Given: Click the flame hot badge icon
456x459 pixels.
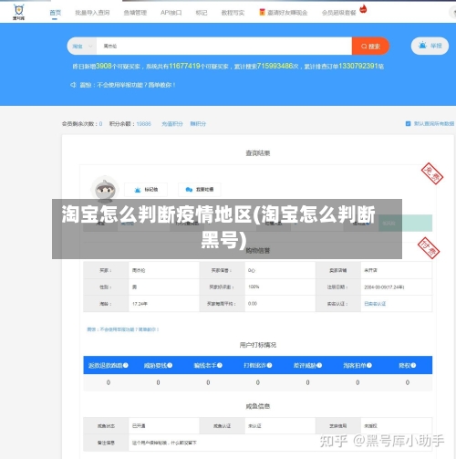Looking at the screenshot, I should 363,9.
